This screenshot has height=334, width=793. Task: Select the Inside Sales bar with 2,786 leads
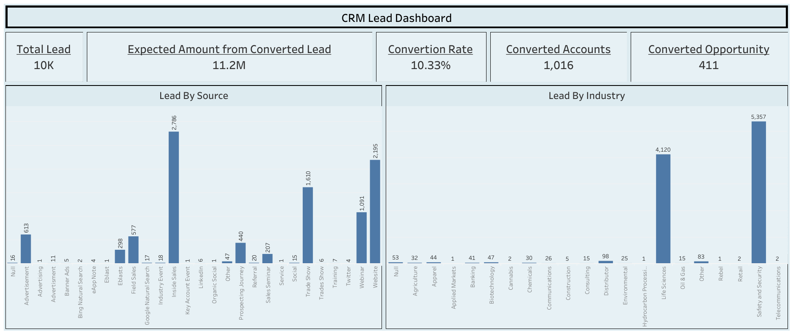(x=174, y=198)
